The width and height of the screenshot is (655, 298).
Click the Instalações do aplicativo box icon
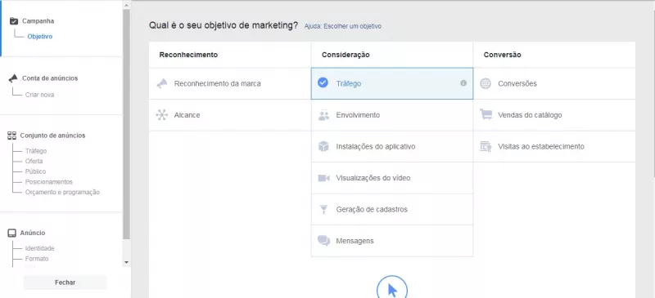tap(323, 147)
